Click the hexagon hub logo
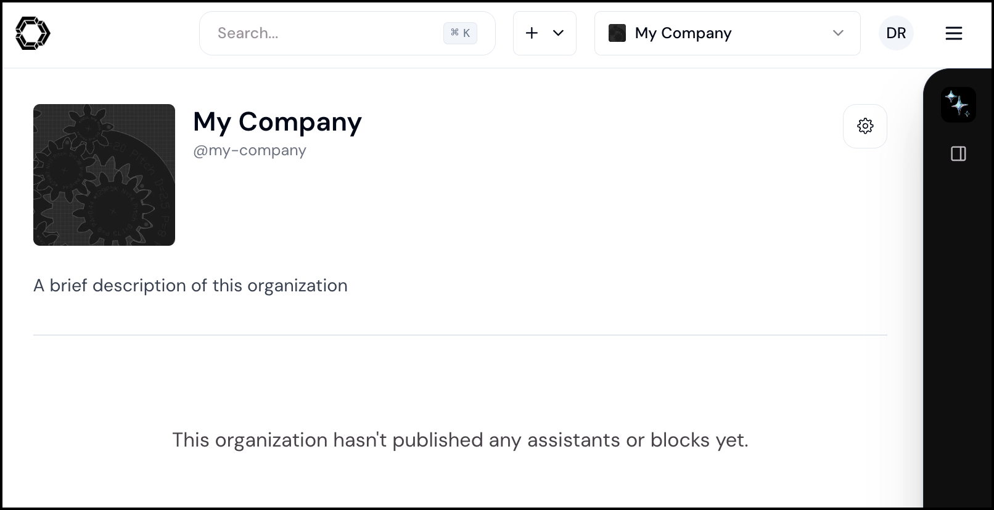The image size is (994, 510). [x=33, y=33]
